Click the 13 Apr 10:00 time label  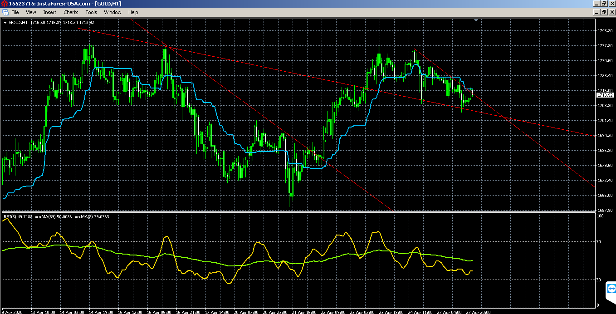pos(44,312)
